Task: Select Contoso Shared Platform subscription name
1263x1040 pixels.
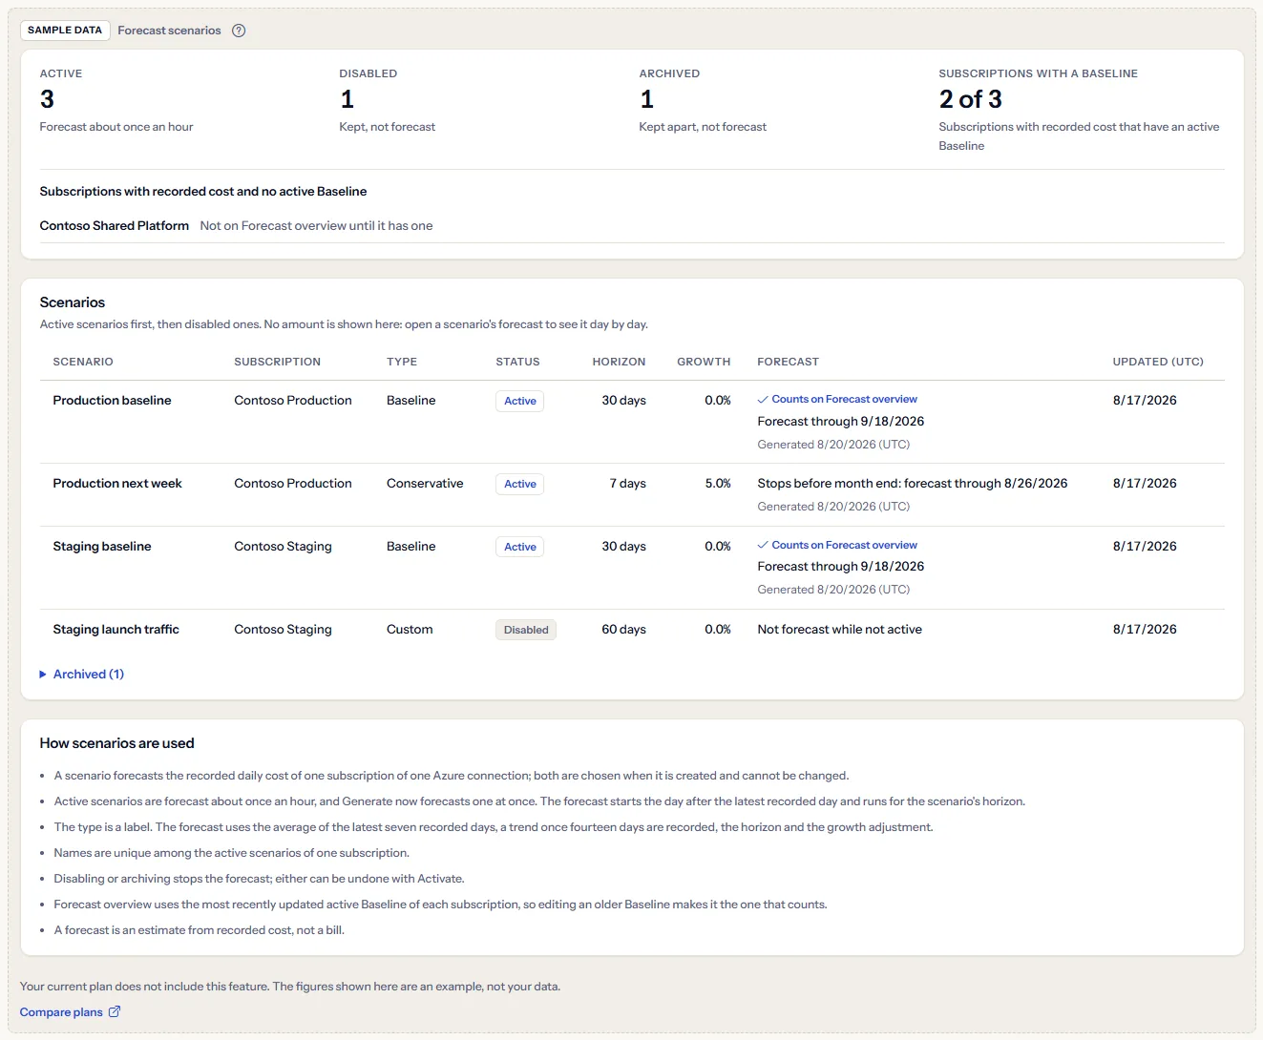Action: pos(115,226)
